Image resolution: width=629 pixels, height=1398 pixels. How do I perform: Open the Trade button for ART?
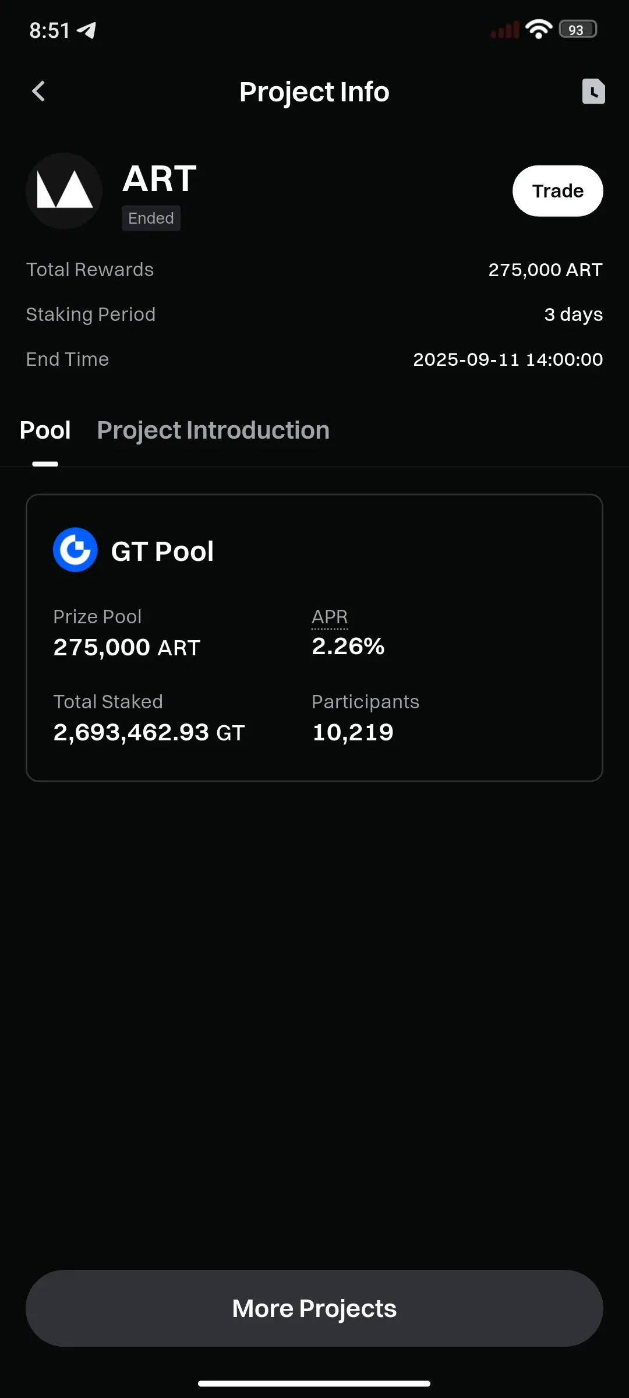point(557,191)
